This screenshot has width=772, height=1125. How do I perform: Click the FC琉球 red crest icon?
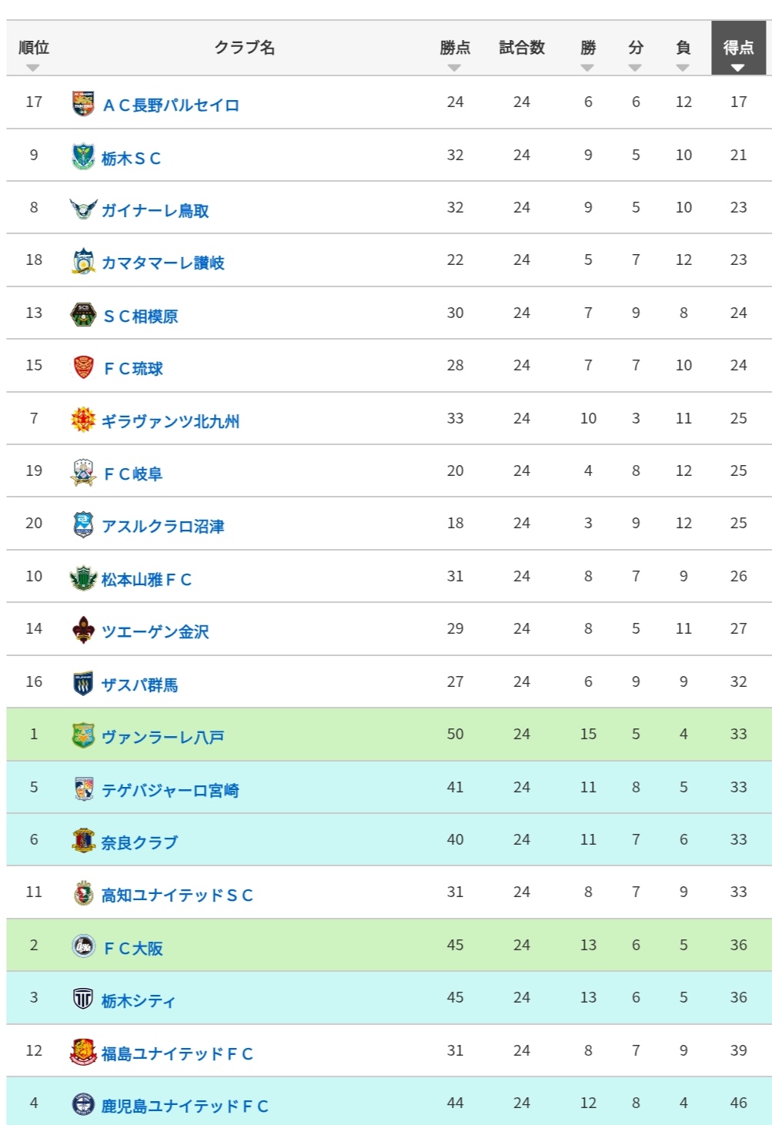[83, 367]
